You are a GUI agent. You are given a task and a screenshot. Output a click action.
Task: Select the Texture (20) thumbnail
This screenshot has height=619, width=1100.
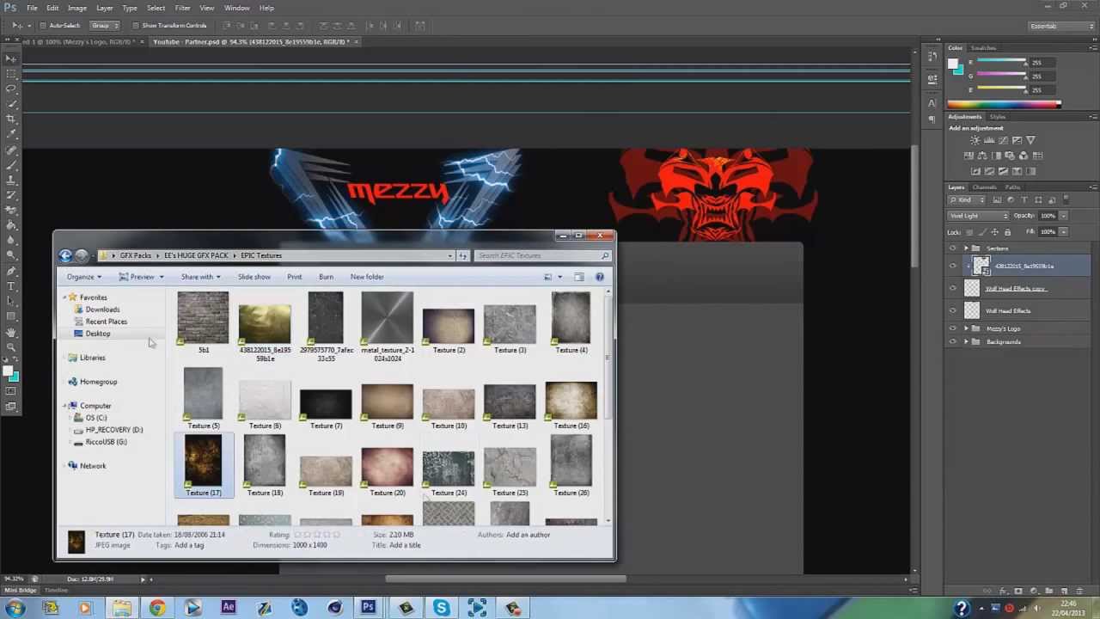(x=388, y=467)
